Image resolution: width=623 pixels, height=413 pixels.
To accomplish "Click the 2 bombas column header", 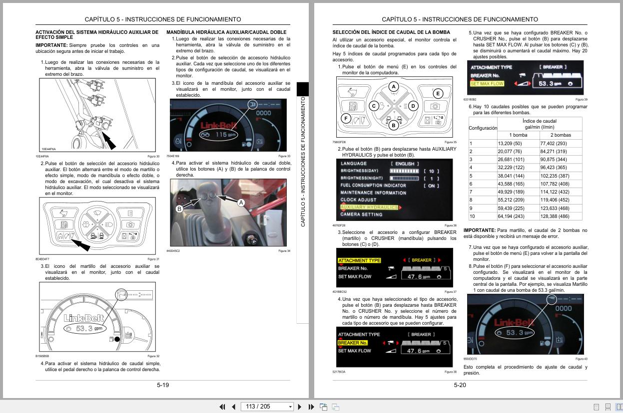I will (561, 135).
